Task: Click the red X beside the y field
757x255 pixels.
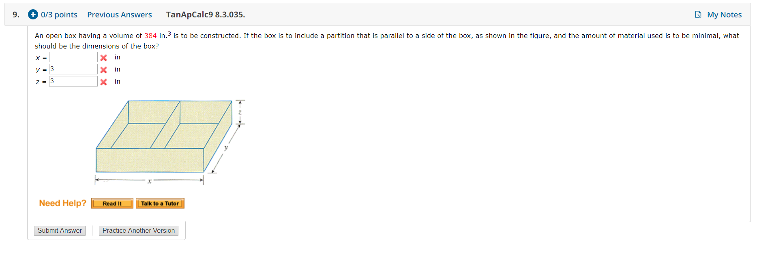Action: [x=103, y=70]
